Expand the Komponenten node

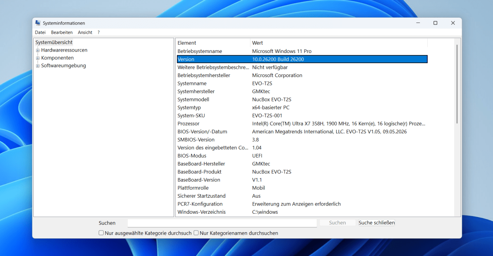click(x=38, y=58)
